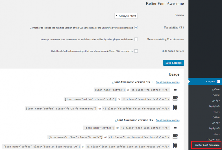Open the همگانی settings submenu item
The height and width of the screenshot is (150, 222).
point(216,89)
